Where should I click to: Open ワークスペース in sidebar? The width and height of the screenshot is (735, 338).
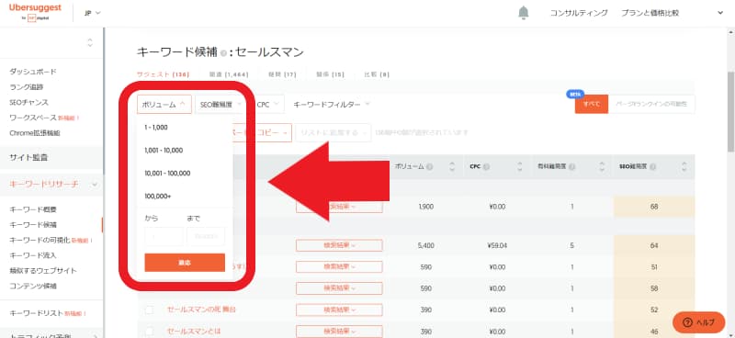[33, 118]
